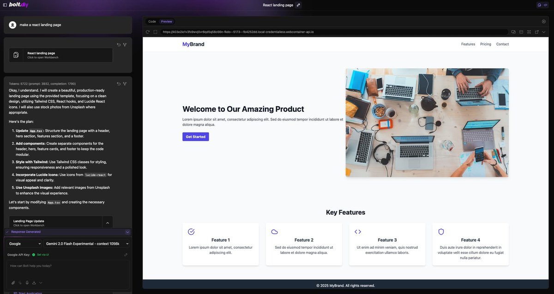Image resolution: width=554 pixels, height=294 pixels.
Task: Click the window layout icon in the preview bar
Action: 521,32
